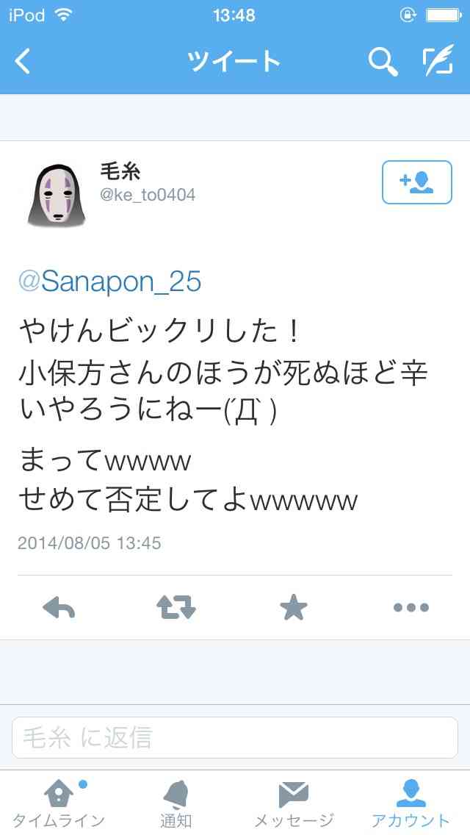Compose a new tweet with the quill icon
Image resolution: width=470 pixels, height=835 pixels.
pos(438,60)
